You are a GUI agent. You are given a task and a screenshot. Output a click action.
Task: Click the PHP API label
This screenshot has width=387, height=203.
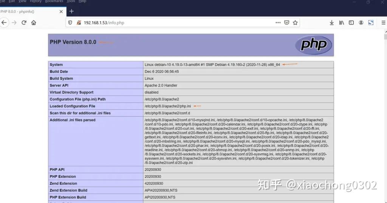(57, 169)
